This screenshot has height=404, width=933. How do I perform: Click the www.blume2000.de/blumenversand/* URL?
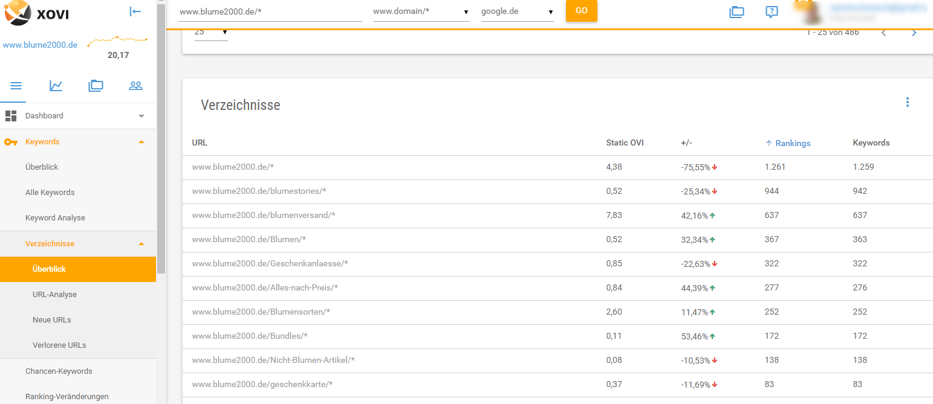click(263, 216)
